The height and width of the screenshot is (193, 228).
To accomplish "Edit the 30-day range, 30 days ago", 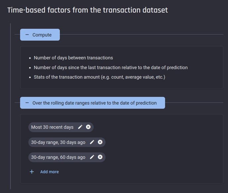I will coord(92,142).
